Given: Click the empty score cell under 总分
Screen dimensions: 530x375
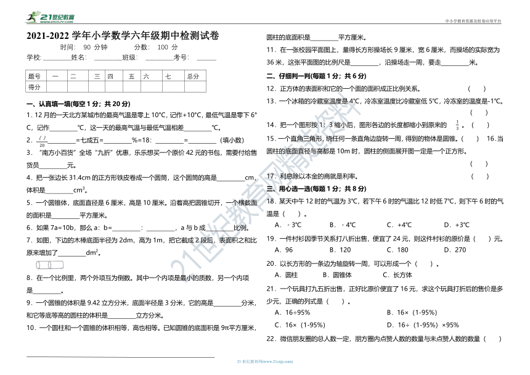Looking at the screenshot, I should pyautogui.click(x=195, y=87).
